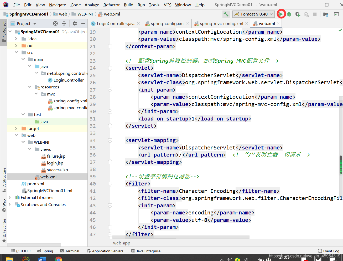Open the File menu
343x261 pixels.
point(17,5)
